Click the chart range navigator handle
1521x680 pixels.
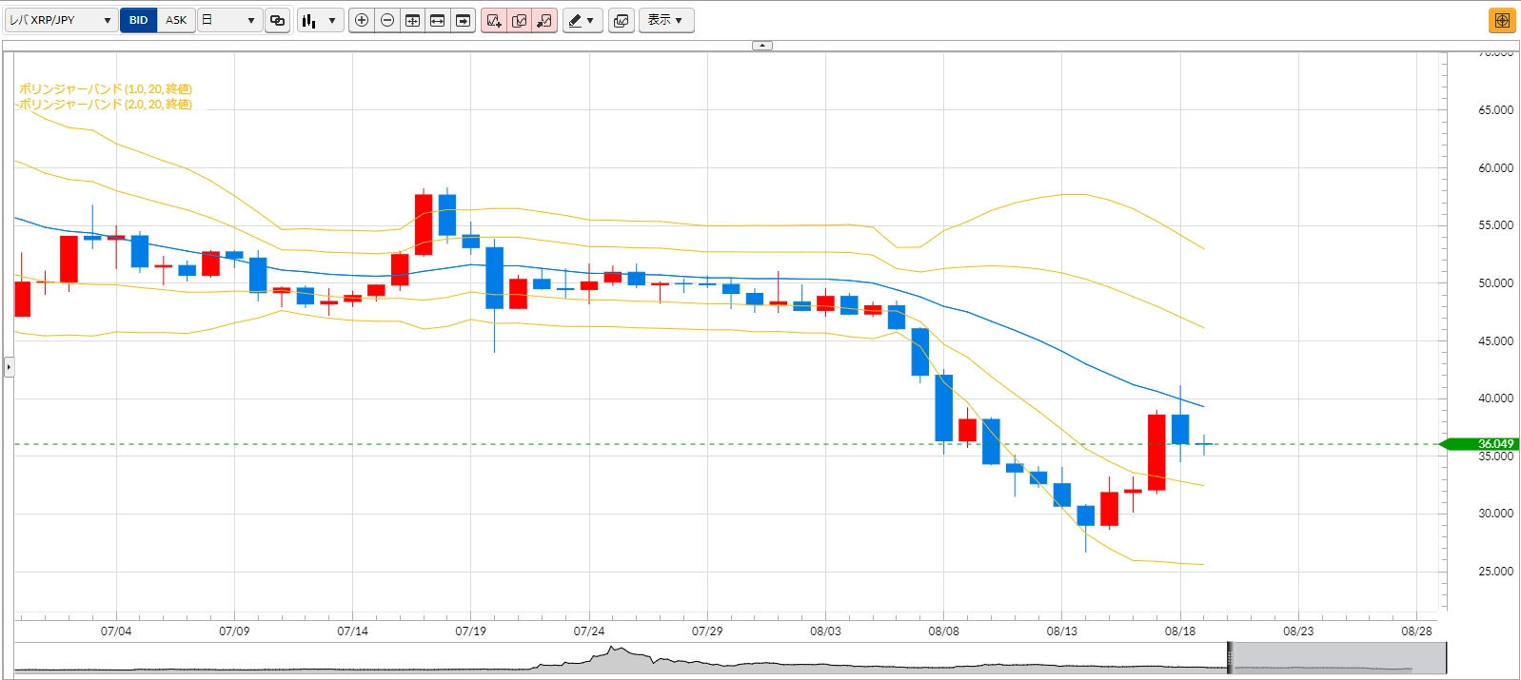click(x=1230, y=658)
